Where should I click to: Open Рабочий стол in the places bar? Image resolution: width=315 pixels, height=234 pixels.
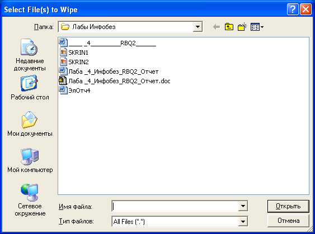point(30,88)
